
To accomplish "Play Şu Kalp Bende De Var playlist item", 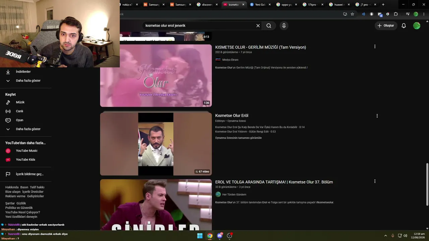I will coord(260,127).
